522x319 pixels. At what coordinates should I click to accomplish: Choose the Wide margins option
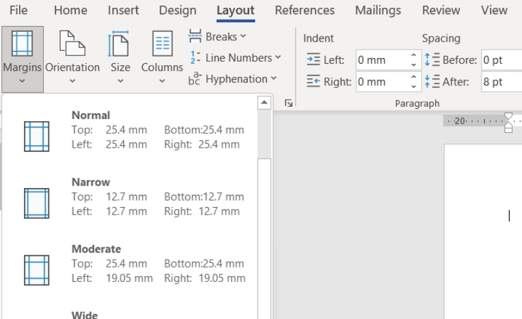coord(85,314)
